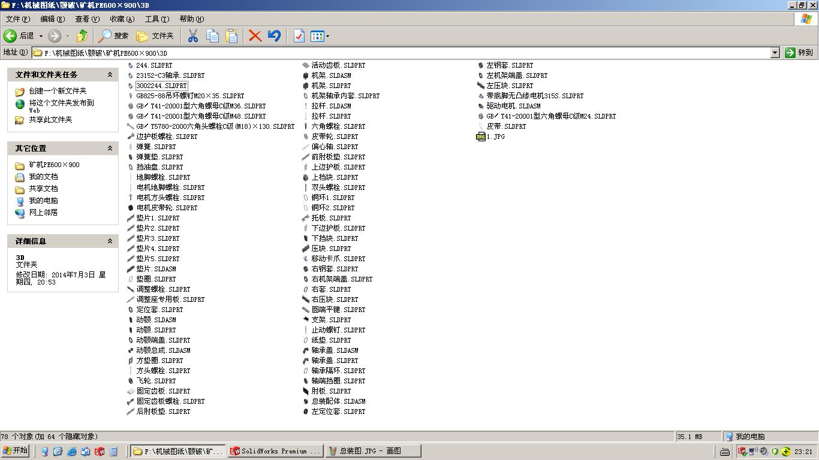Open the 收藏(A) menu
This screenshot has width=819, height=460.
click(x=122, y=19)
